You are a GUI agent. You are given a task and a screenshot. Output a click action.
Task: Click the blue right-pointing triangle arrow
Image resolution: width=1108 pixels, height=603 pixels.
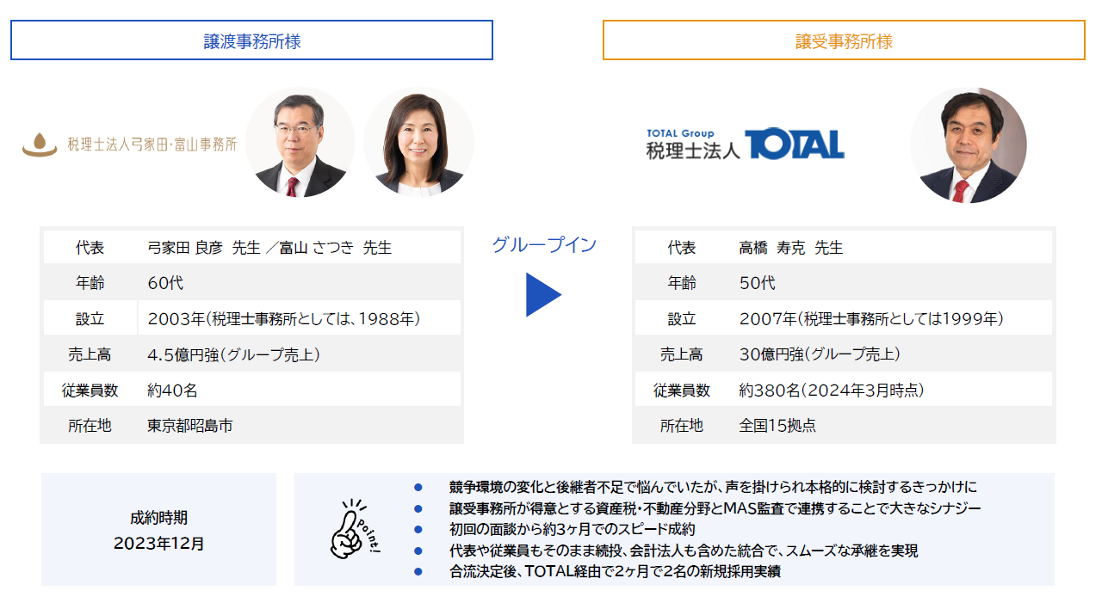pyautogui.click(x=543, y=295)
